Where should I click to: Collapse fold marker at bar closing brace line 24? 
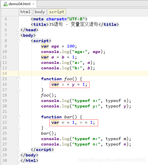pos(18,128)
